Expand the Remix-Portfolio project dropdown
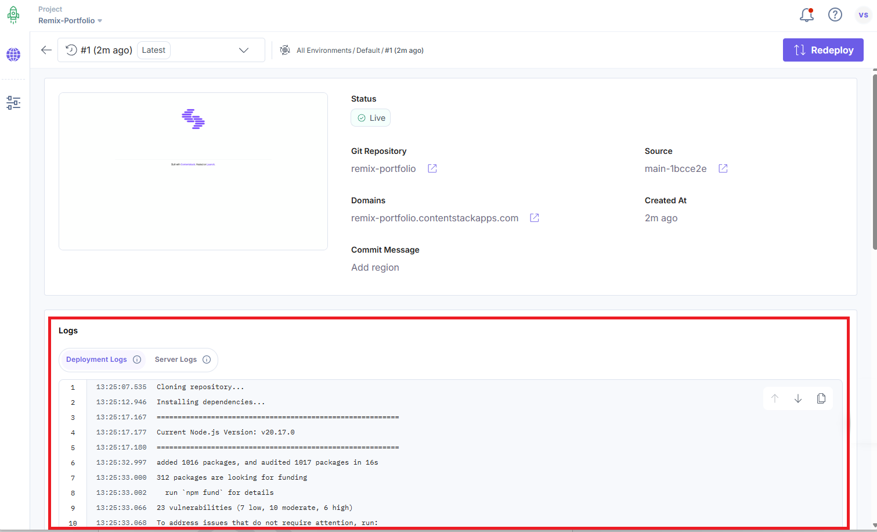The width and height of the screenshot is (877, 532). 70,20
